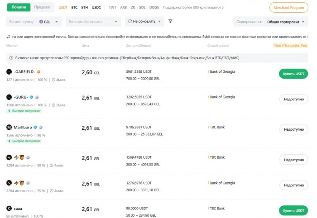Click grey badge next to -GURU-
The width and height of the screenshot is (317, 218).
(x=37, y=97)
